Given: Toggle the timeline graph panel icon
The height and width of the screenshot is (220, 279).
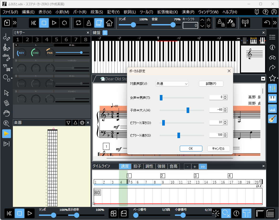Looking at the screenshot, I should point(272,109).
